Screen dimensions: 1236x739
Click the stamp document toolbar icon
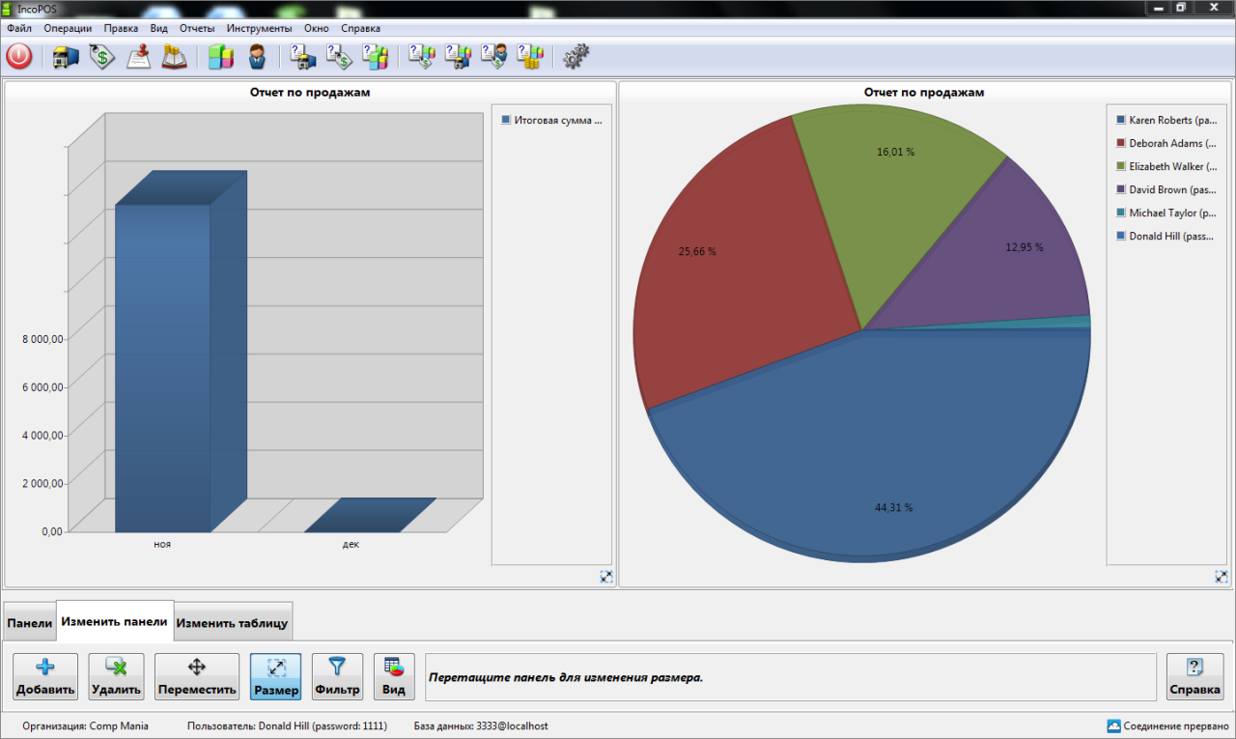coord(138,57)
